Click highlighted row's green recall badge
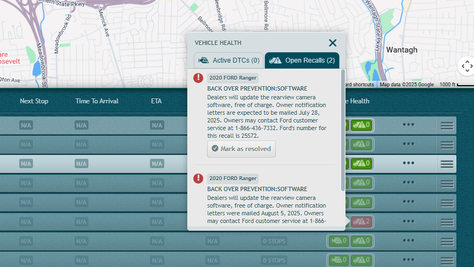The height and width of the screenshot is (267, 474). click(x=362, y=163)
